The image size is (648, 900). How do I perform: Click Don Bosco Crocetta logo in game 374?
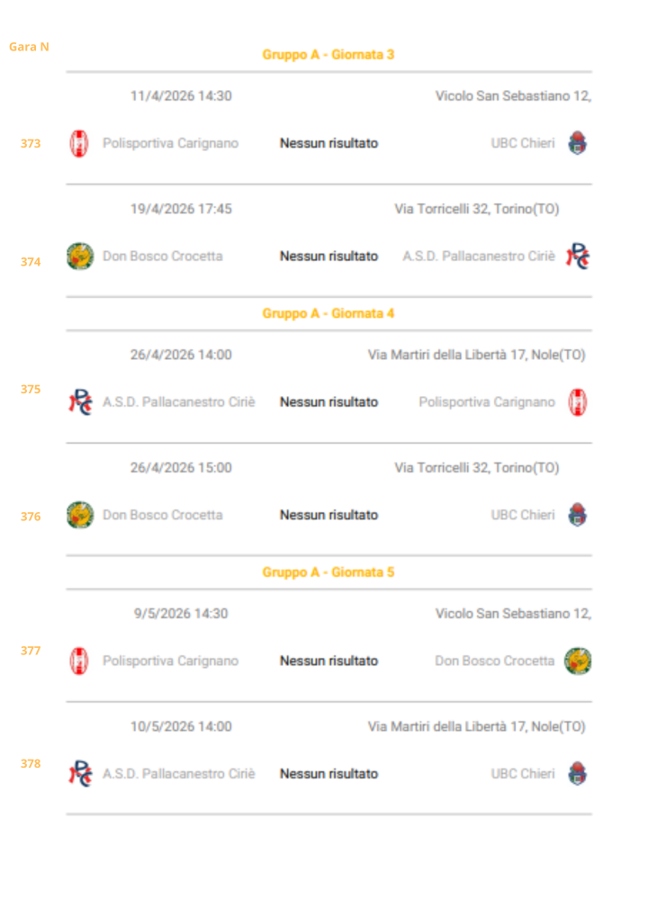click(x=80, y=256)
